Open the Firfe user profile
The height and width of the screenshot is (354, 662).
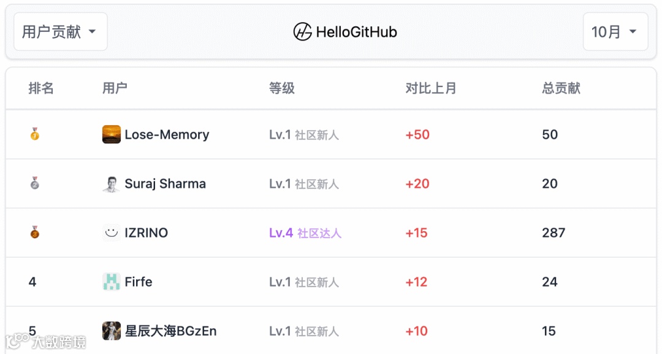(139, 282)
